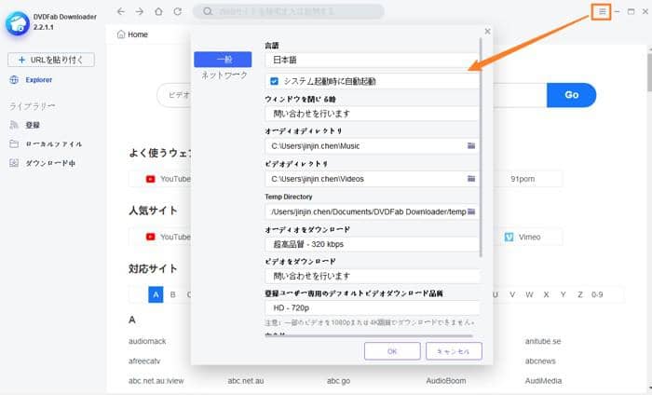
Task: Click the YouTube icon under 人気サイト
Action: [151, 237]
